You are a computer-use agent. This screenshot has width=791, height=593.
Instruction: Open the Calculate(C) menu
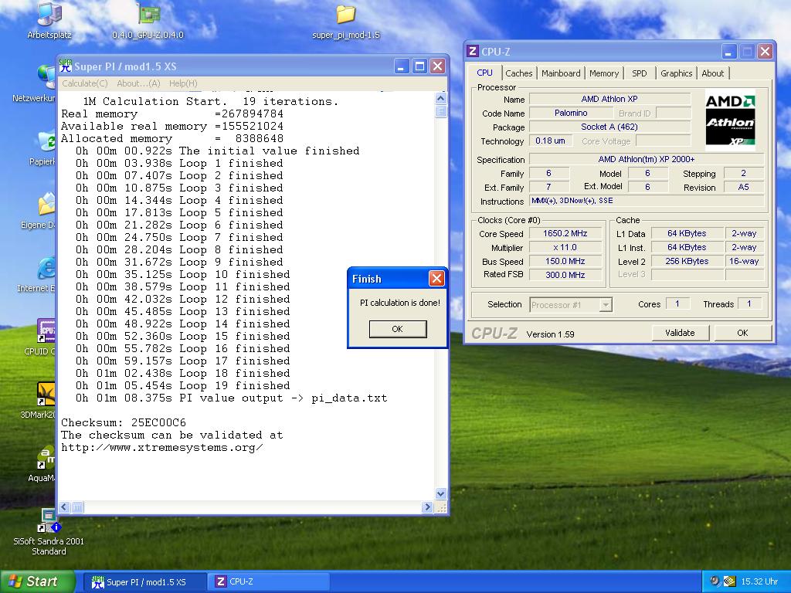pos(85,83)
